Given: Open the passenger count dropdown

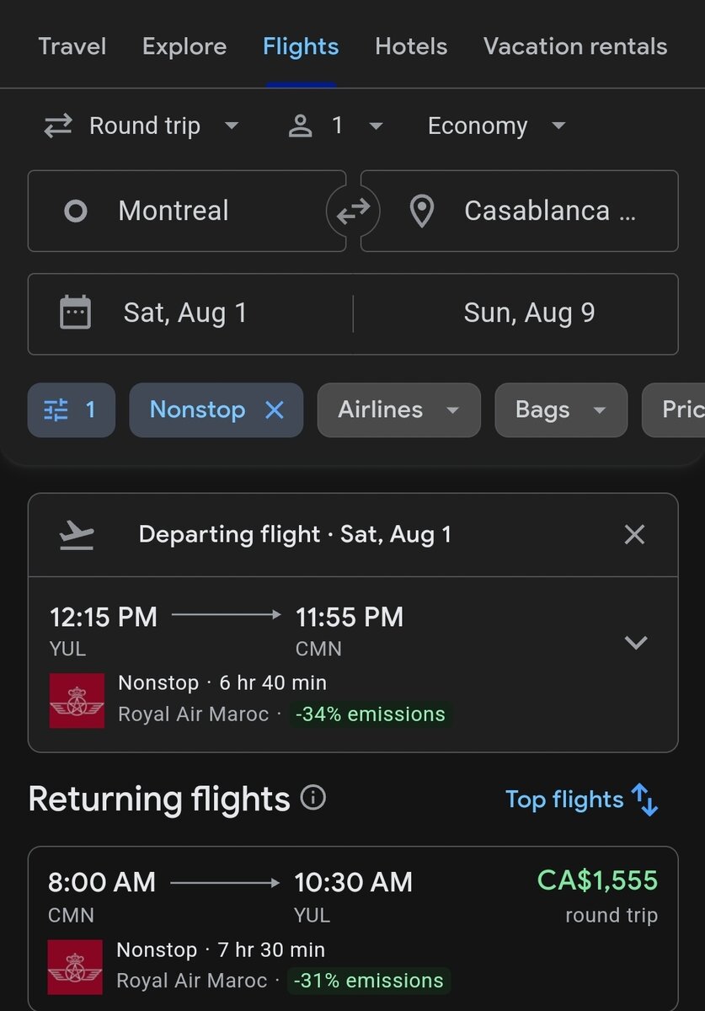Looking at the screenshot, I should [x=336, y=126].
